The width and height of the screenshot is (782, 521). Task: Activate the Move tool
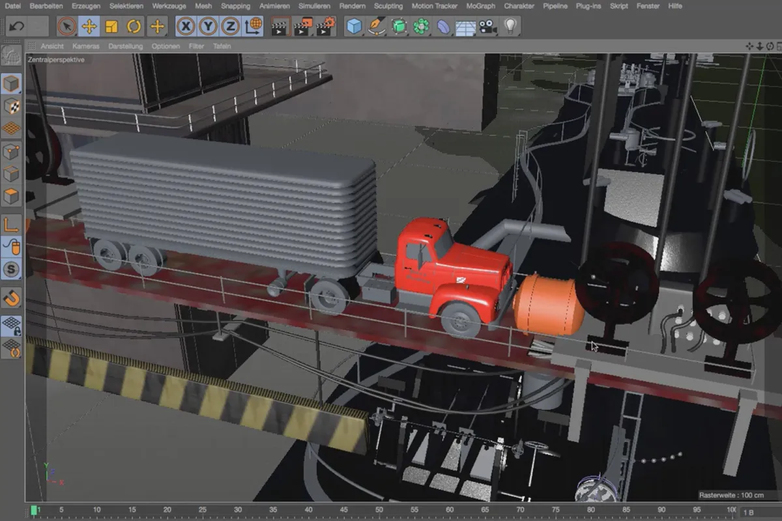pos(89,27)
